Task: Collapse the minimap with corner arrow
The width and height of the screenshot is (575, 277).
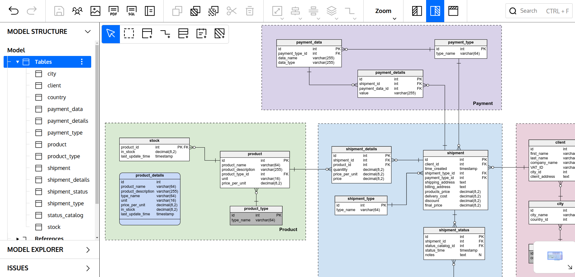Action: pyautogui.click(x=570, y=267)
